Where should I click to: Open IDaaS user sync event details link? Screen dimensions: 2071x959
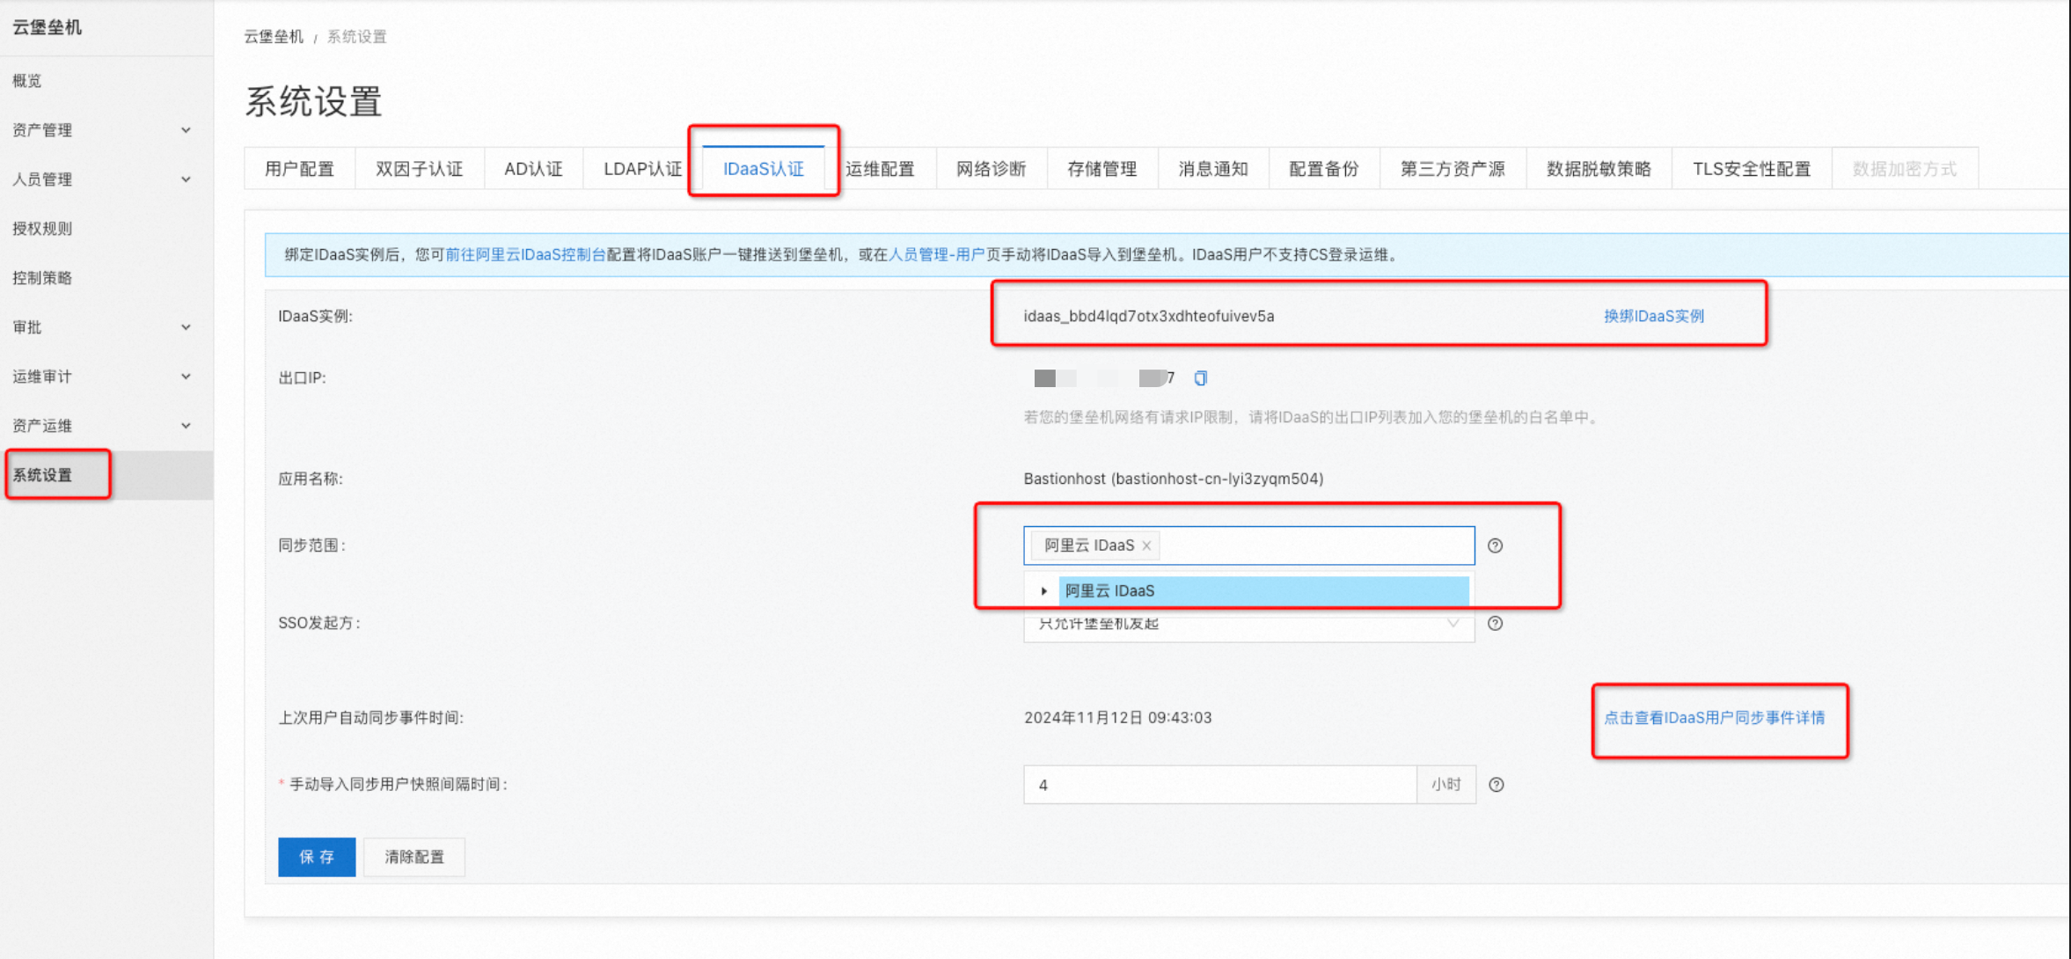(1714, 718)
